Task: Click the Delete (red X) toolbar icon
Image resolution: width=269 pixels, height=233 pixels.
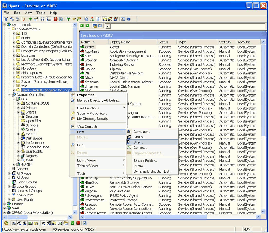Action: [x=24, y=19]
